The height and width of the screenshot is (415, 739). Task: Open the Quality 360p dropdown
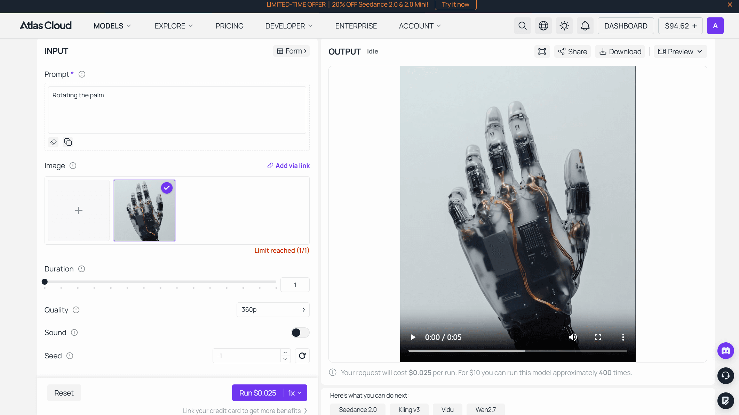tap(273, 310)
